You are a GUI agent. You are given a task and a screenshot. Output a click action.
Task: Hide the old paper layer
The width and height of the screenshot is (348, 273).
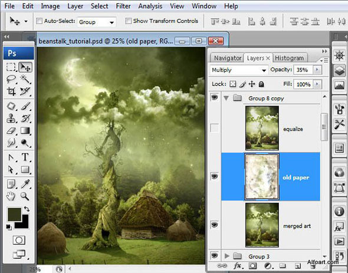point(214,176)
